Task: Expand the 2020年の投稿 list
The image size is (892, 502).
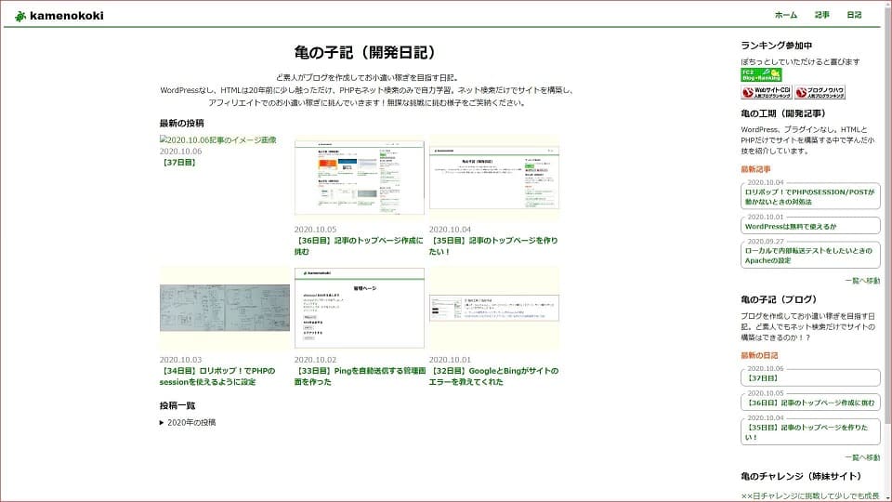Action: [187, 422]
